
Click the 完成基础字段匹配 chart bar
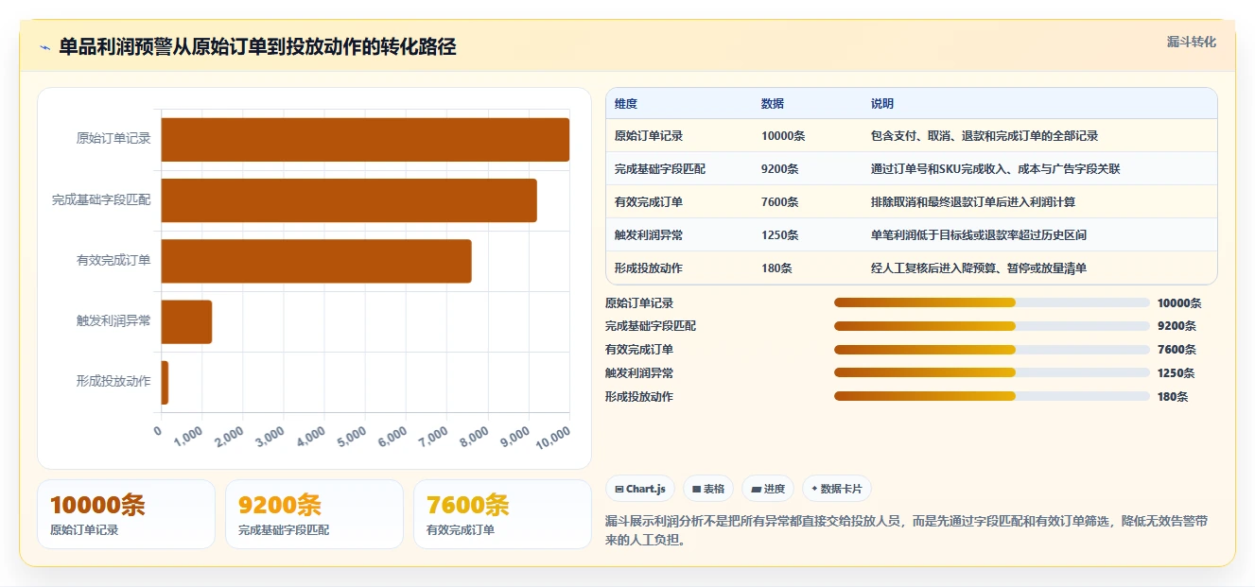pos(349,200)
